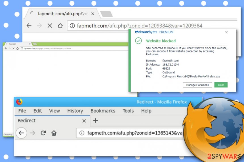This screenshot has height=162, width=244.
Task: Open the Edit menu in Firefox
Action: pyautogui.click(x=37, y=111)
